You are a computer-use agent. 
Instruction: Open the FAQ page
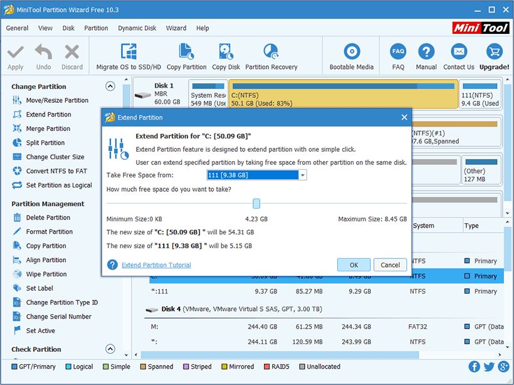(x=398, y=57)
